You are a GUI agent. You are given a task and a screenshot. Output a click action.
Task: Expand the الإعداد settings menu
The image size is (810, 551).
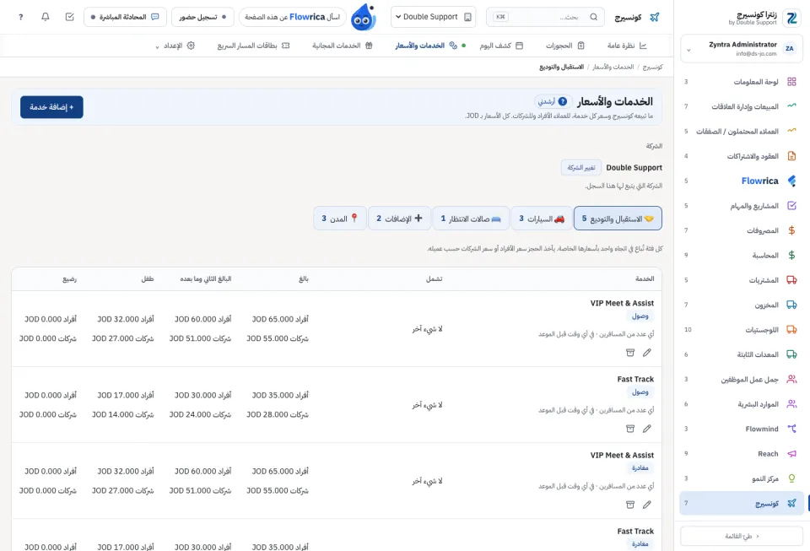click(x=175, y=46)
